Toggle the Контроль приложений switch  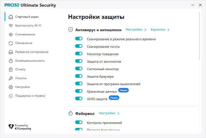(x=79, y=122)
